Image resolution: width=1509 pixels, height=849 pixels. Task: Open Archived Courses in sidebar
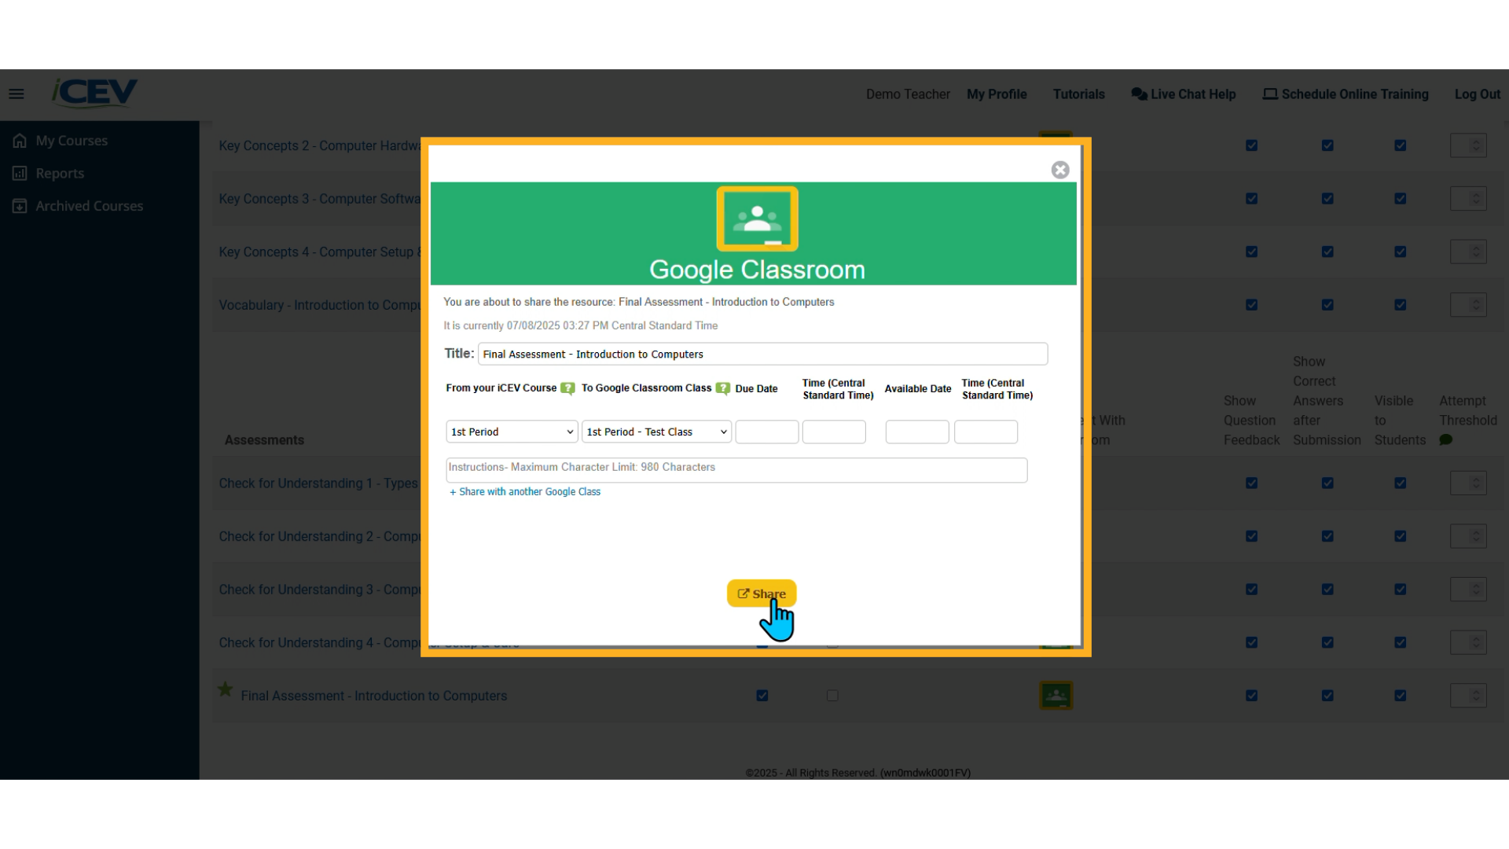pos(90,206)
